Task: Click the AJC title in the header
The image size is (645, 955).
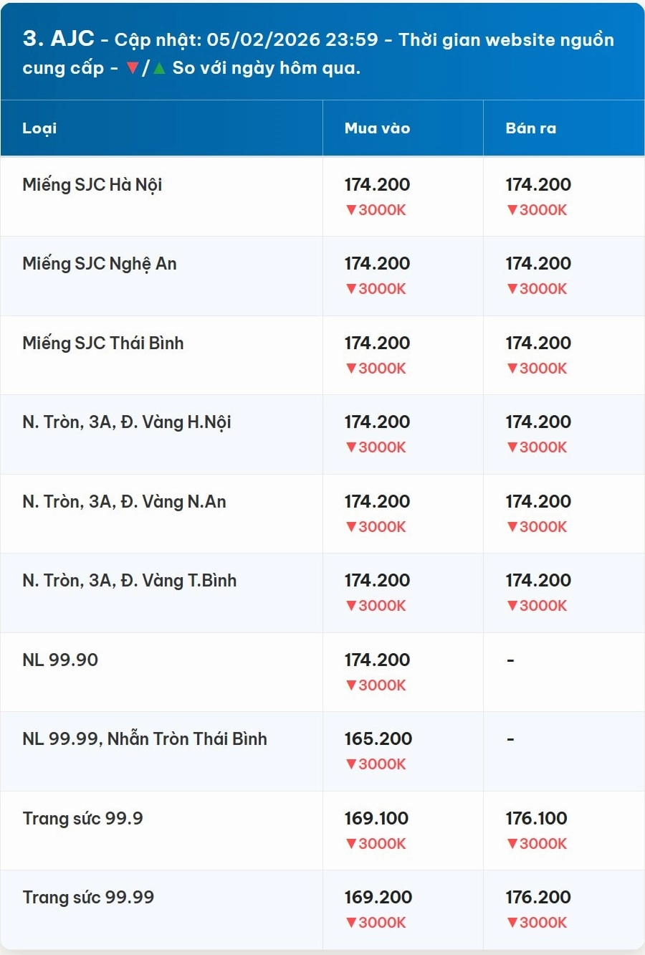Action: (72, 38)
